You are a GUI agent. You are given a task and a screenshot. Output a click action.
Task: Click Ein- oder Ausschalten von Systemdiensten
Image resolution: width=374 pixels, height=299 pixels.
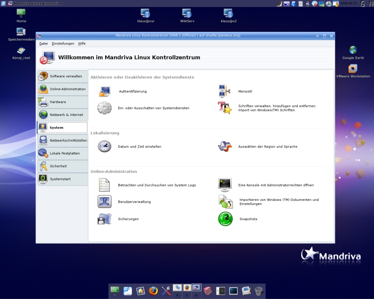point(154,108)
